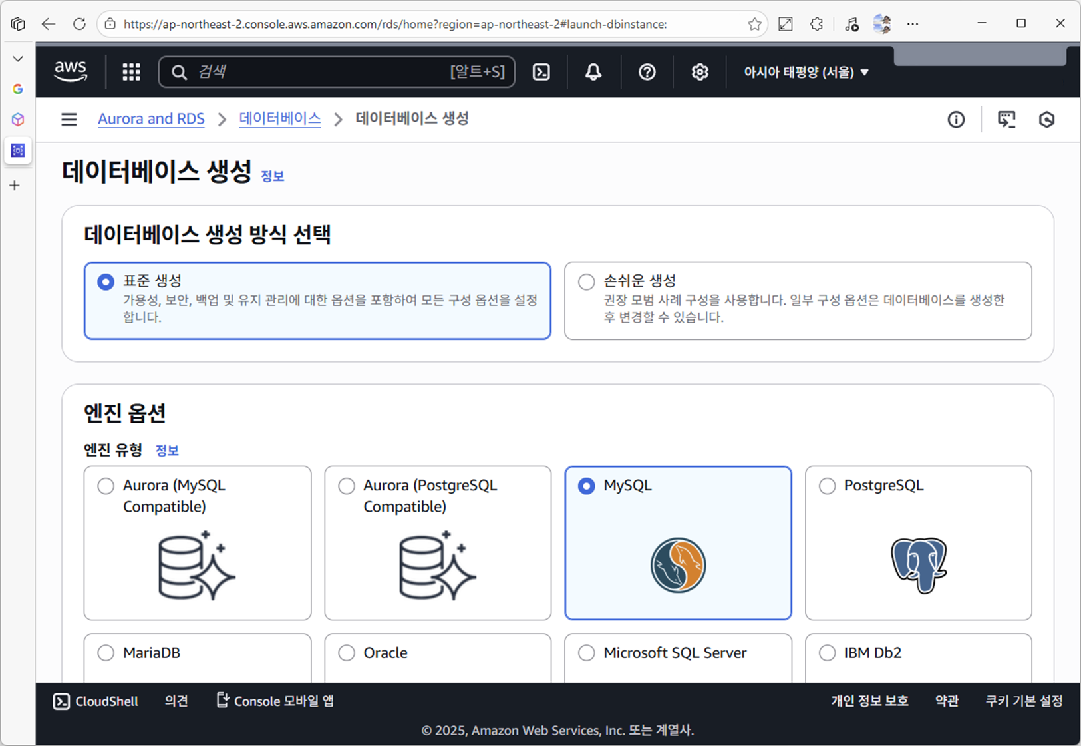Image resolution: width=1081 pixels, height=746 pixels.
Task: Reload the page with the refresh icon
Action: [79, 24]
